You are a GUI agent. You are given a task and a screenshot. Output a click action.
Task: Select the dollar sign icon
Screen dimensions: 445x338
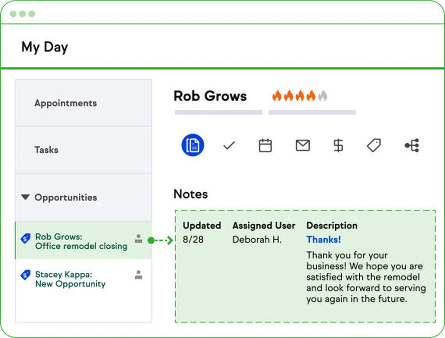point(338,145)
